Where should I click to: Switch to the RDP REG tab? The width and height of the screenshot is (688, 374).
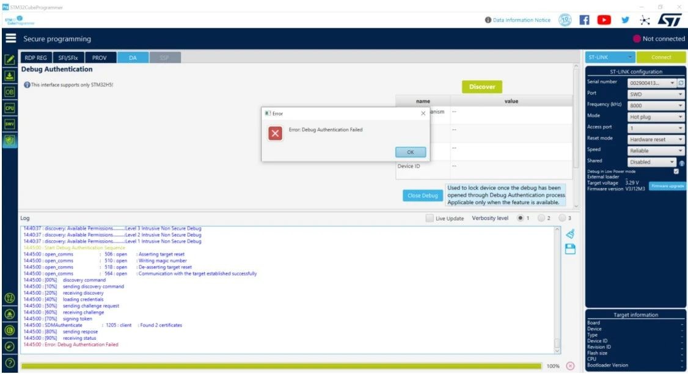click(x=36, y=57)
